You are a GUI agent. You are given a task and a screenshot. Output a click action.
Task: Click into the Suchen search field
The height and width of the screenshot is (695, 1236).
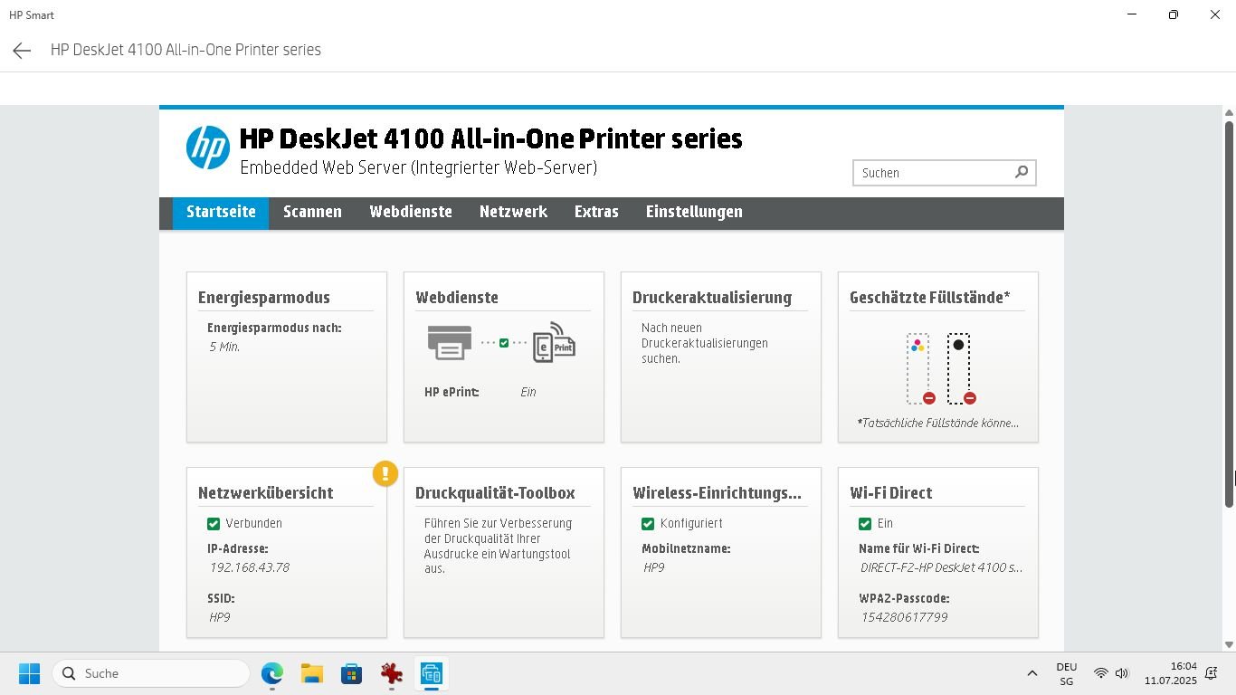click(932, 173)
